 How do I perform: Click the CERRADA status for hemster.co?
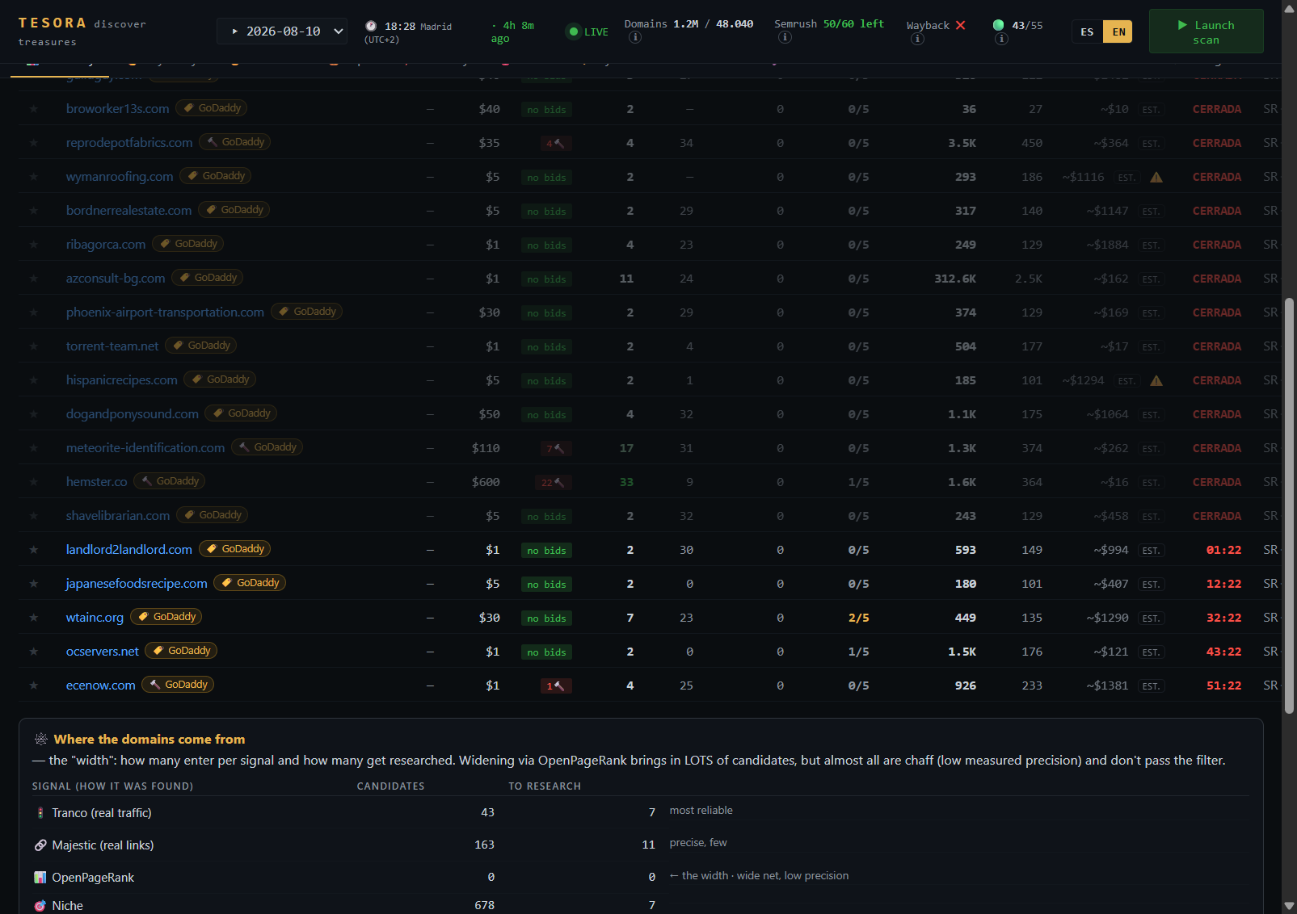[x=1217, y=482]
